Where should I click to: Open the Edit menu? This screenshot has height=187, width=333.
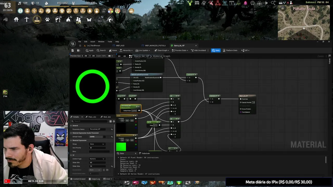tap(86, 42)
